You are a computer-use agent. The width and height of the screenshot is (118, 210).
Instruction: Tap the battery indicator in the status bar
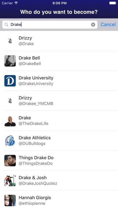113,3
